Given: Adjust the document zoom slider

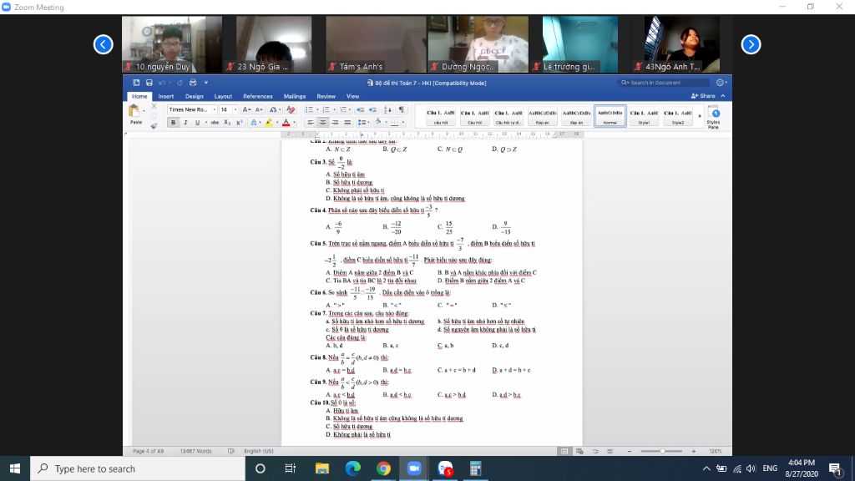Looking at the screenshot, I should [662, 451].
